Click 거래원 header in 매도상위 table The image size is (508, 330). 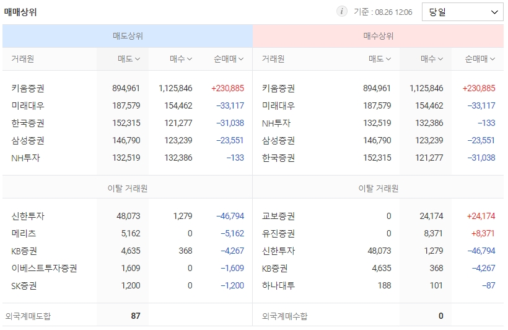(x=23, y=59)
